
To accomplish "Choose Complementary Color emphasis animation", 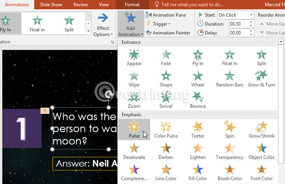I will 134,172.
